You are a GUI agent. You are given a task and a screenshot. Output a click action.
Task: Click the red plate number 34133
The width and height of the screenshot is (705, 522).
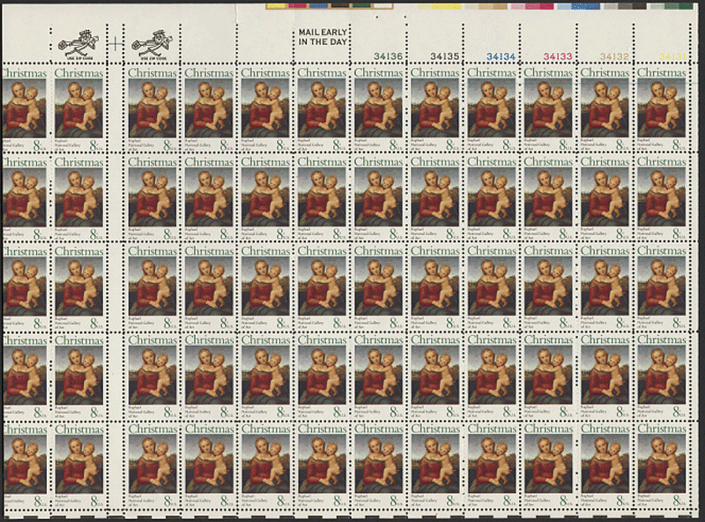point(558,56)
